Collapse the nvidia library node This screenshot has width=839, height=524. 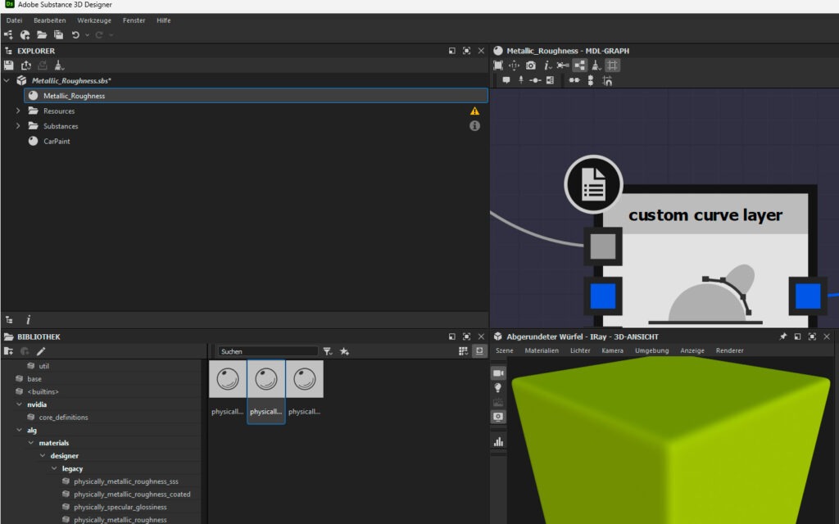click(x=20, y=404)
